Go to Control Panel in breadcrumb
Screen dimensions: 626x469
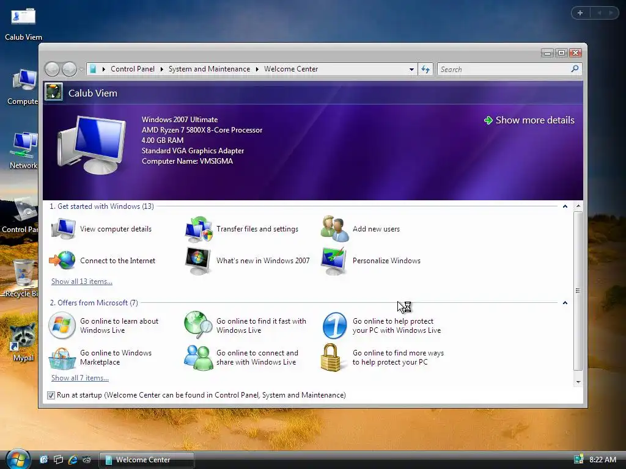tap(133, 69)
